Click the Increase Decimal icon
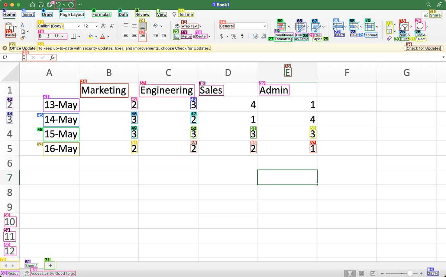446x277 pixels. tap(255, 36)
